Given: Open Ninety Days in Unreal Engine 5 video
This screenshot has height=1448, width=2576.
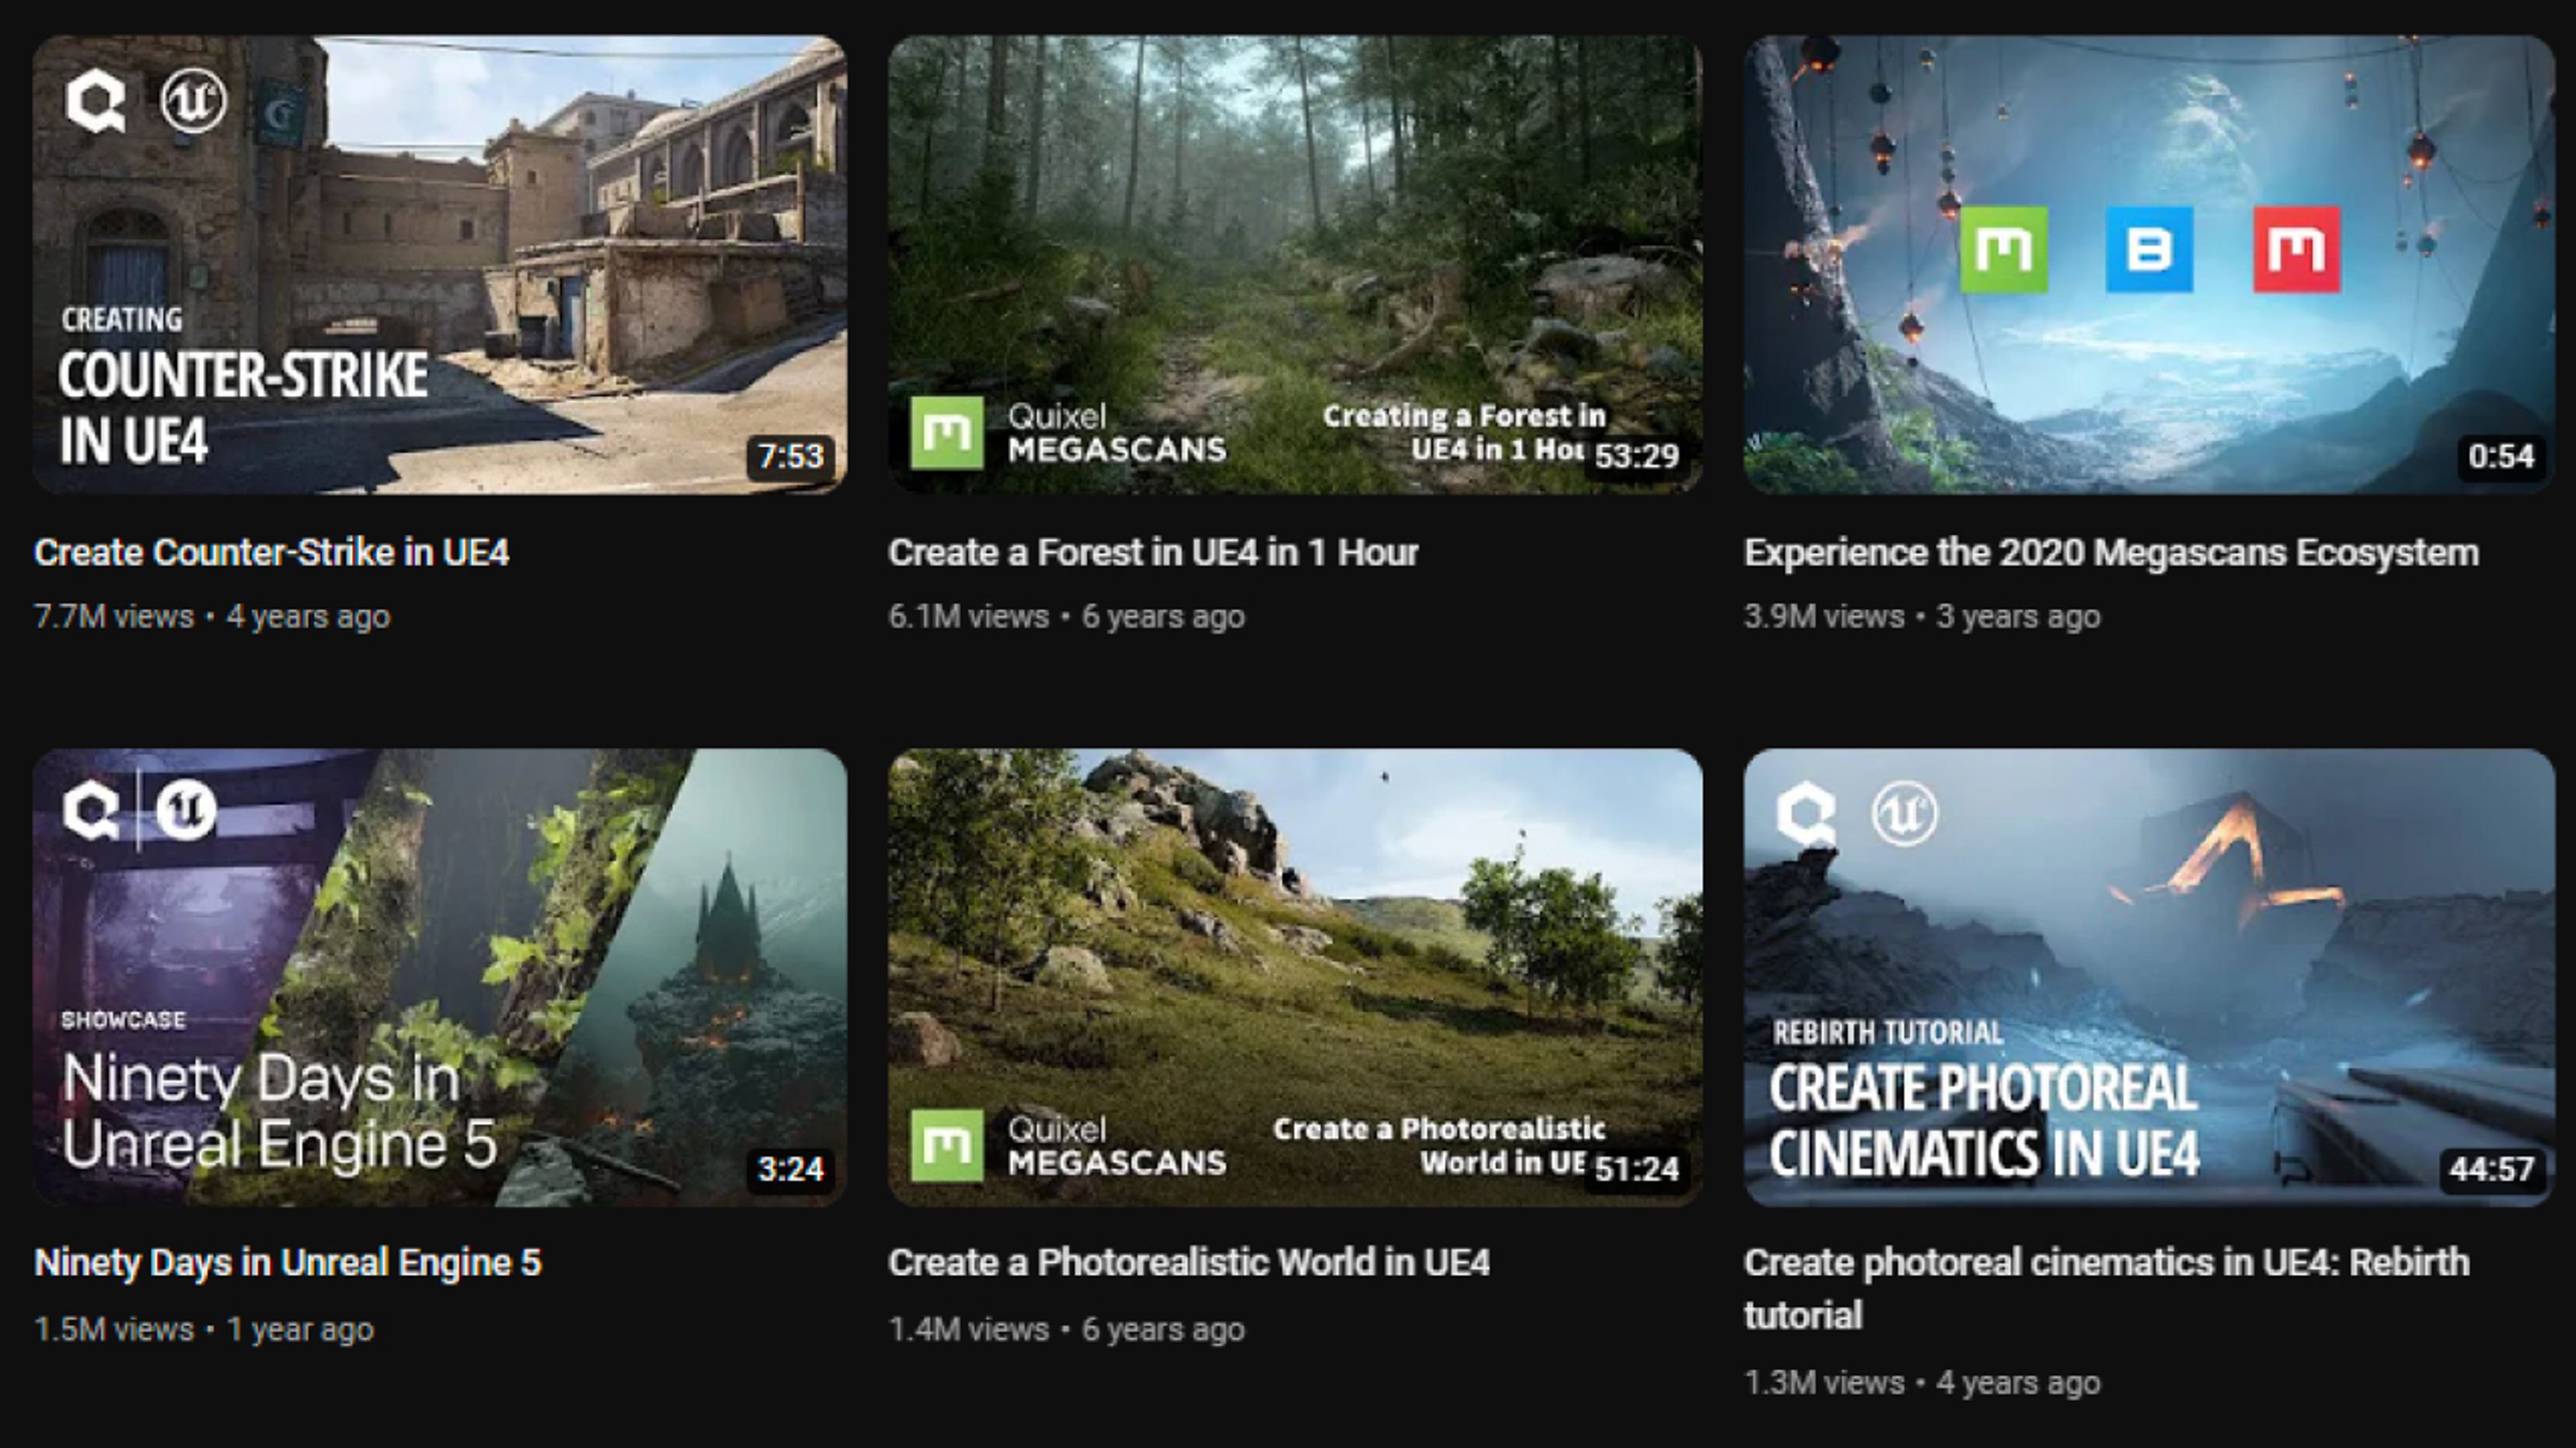Looking at the screenshot, I should point(287,1262).
